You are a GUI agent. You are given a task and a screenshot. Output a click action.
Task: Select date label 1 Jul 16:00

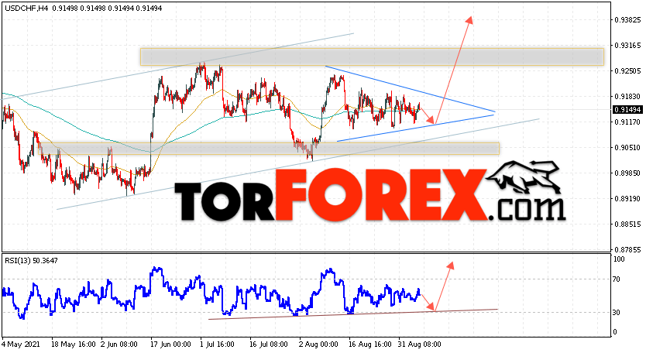coord(217,344)
